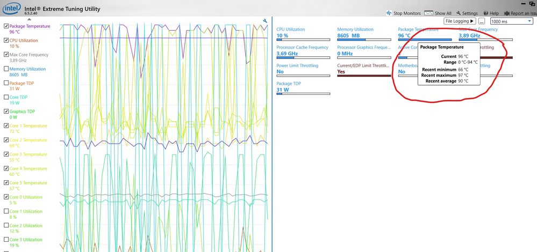Uncheck the Core 3 Temperature checkbox
537x252 pixels.
point(6,154)
